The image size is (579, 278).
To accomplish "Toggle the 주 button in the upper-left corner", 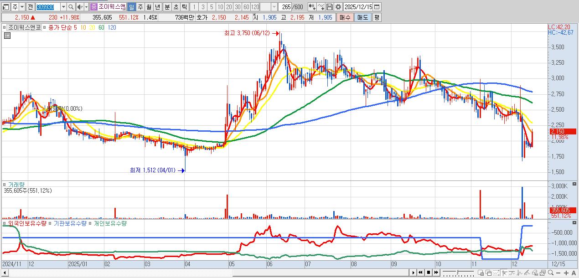I will (15, 7).
